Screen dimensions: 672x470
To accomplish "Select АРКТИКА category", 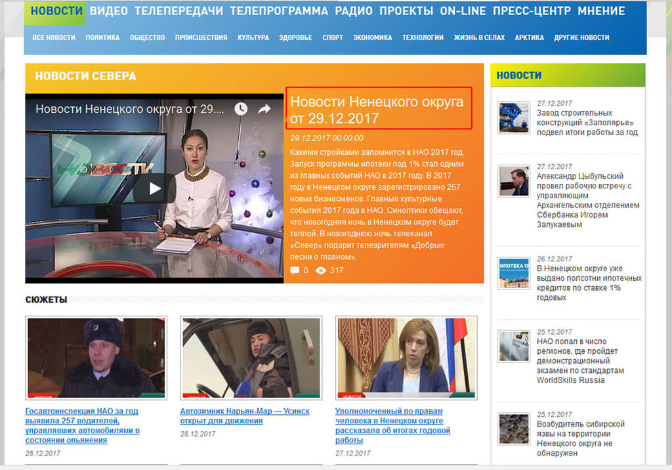I will point(530,37).
